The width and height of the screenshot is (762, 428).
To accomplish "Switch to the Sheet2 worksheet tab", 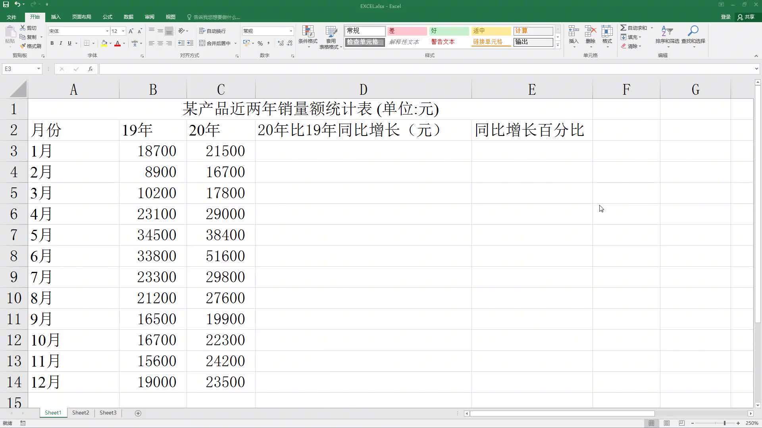I will [x=80, y=413].
